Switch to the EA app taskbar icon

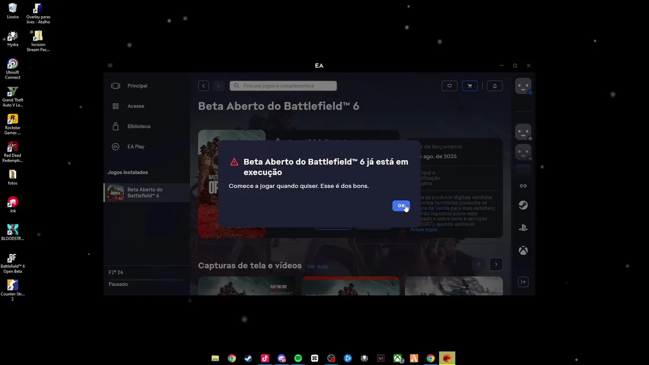447,358
